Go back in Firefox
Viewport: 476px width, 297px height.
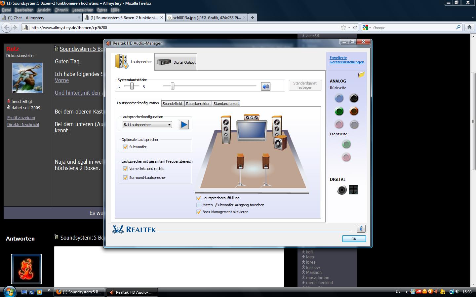click(7, 28)
